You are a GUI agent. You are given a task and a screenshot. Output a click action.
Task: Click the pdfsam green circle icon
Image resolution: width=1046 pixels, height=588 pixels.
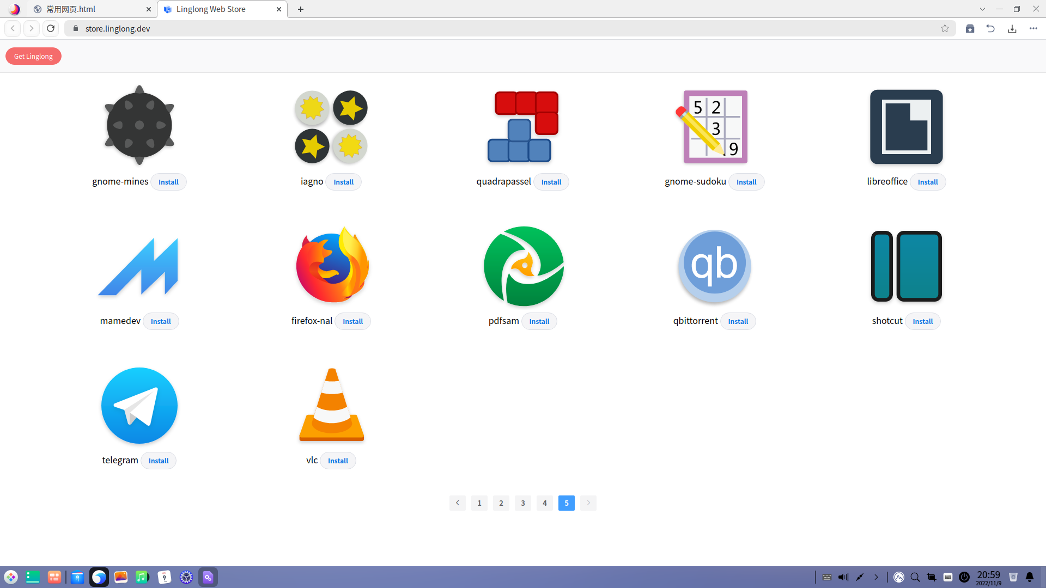[524, 266]
